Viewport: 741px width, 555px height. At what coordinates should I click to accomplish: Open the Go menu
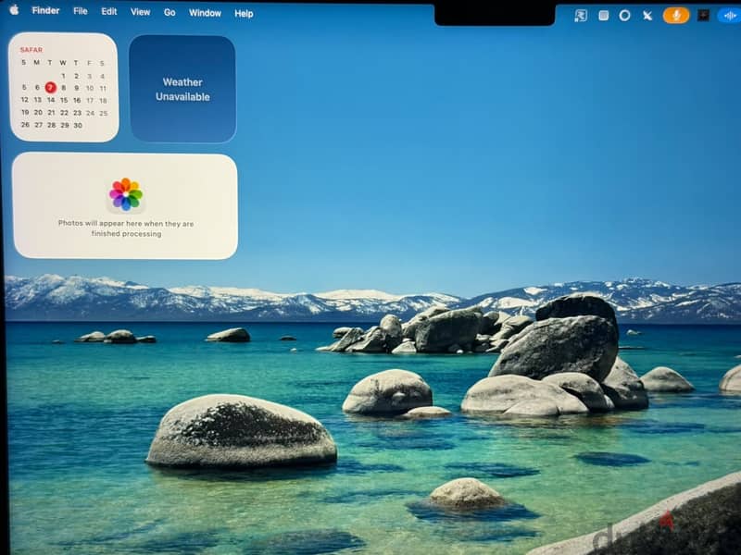170,12
